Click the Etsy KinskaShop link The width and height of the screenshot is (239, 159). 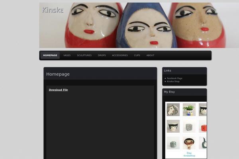click(189, 154)
